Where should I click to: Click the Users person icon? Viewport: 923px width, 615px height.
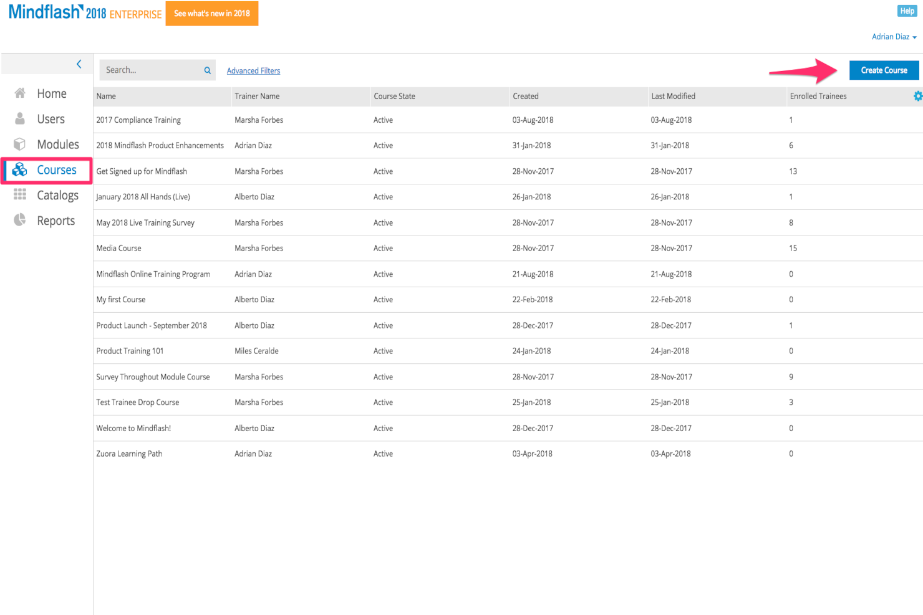click(x=20, y=118)
